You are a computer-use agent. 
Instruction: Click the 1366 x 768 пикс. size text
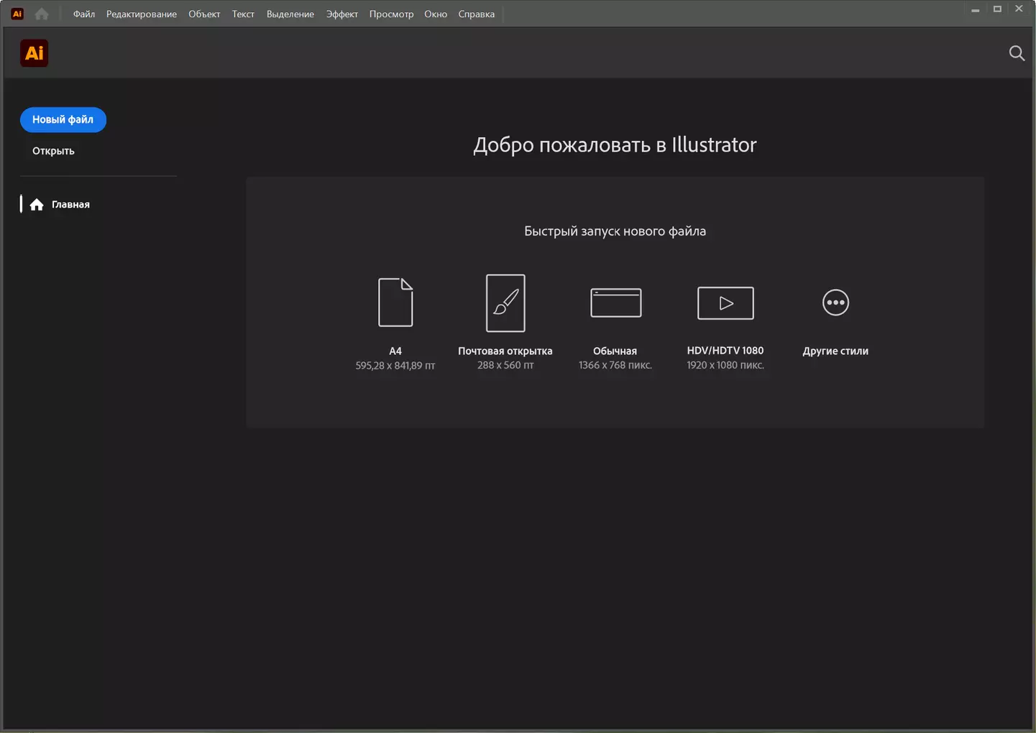(615, 366)
